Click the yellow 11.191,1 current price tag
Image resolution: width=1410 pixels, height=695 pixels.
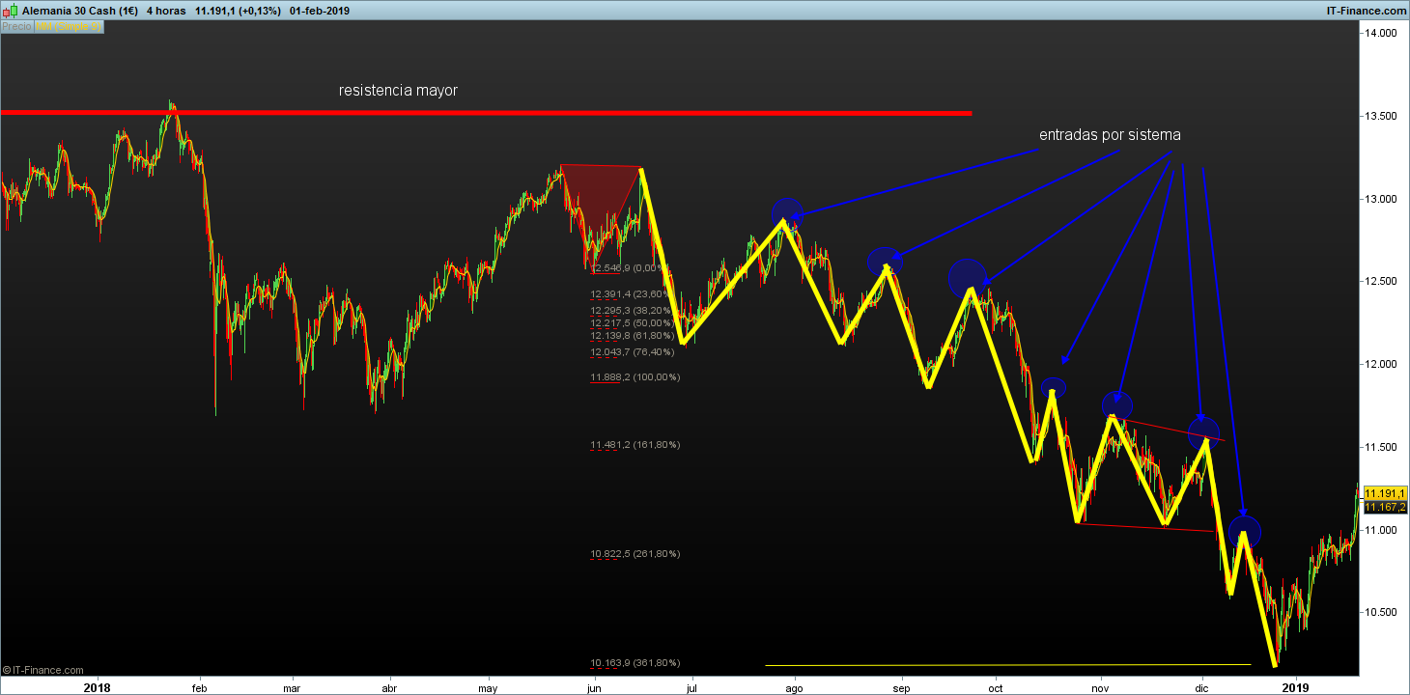pos(1384,493)
